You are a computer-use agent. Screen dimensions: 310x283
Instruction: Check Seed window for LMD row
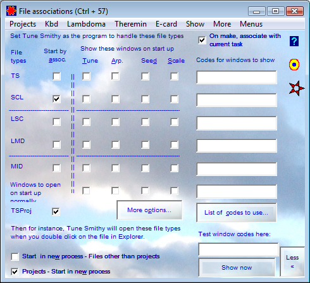point(145,145)
